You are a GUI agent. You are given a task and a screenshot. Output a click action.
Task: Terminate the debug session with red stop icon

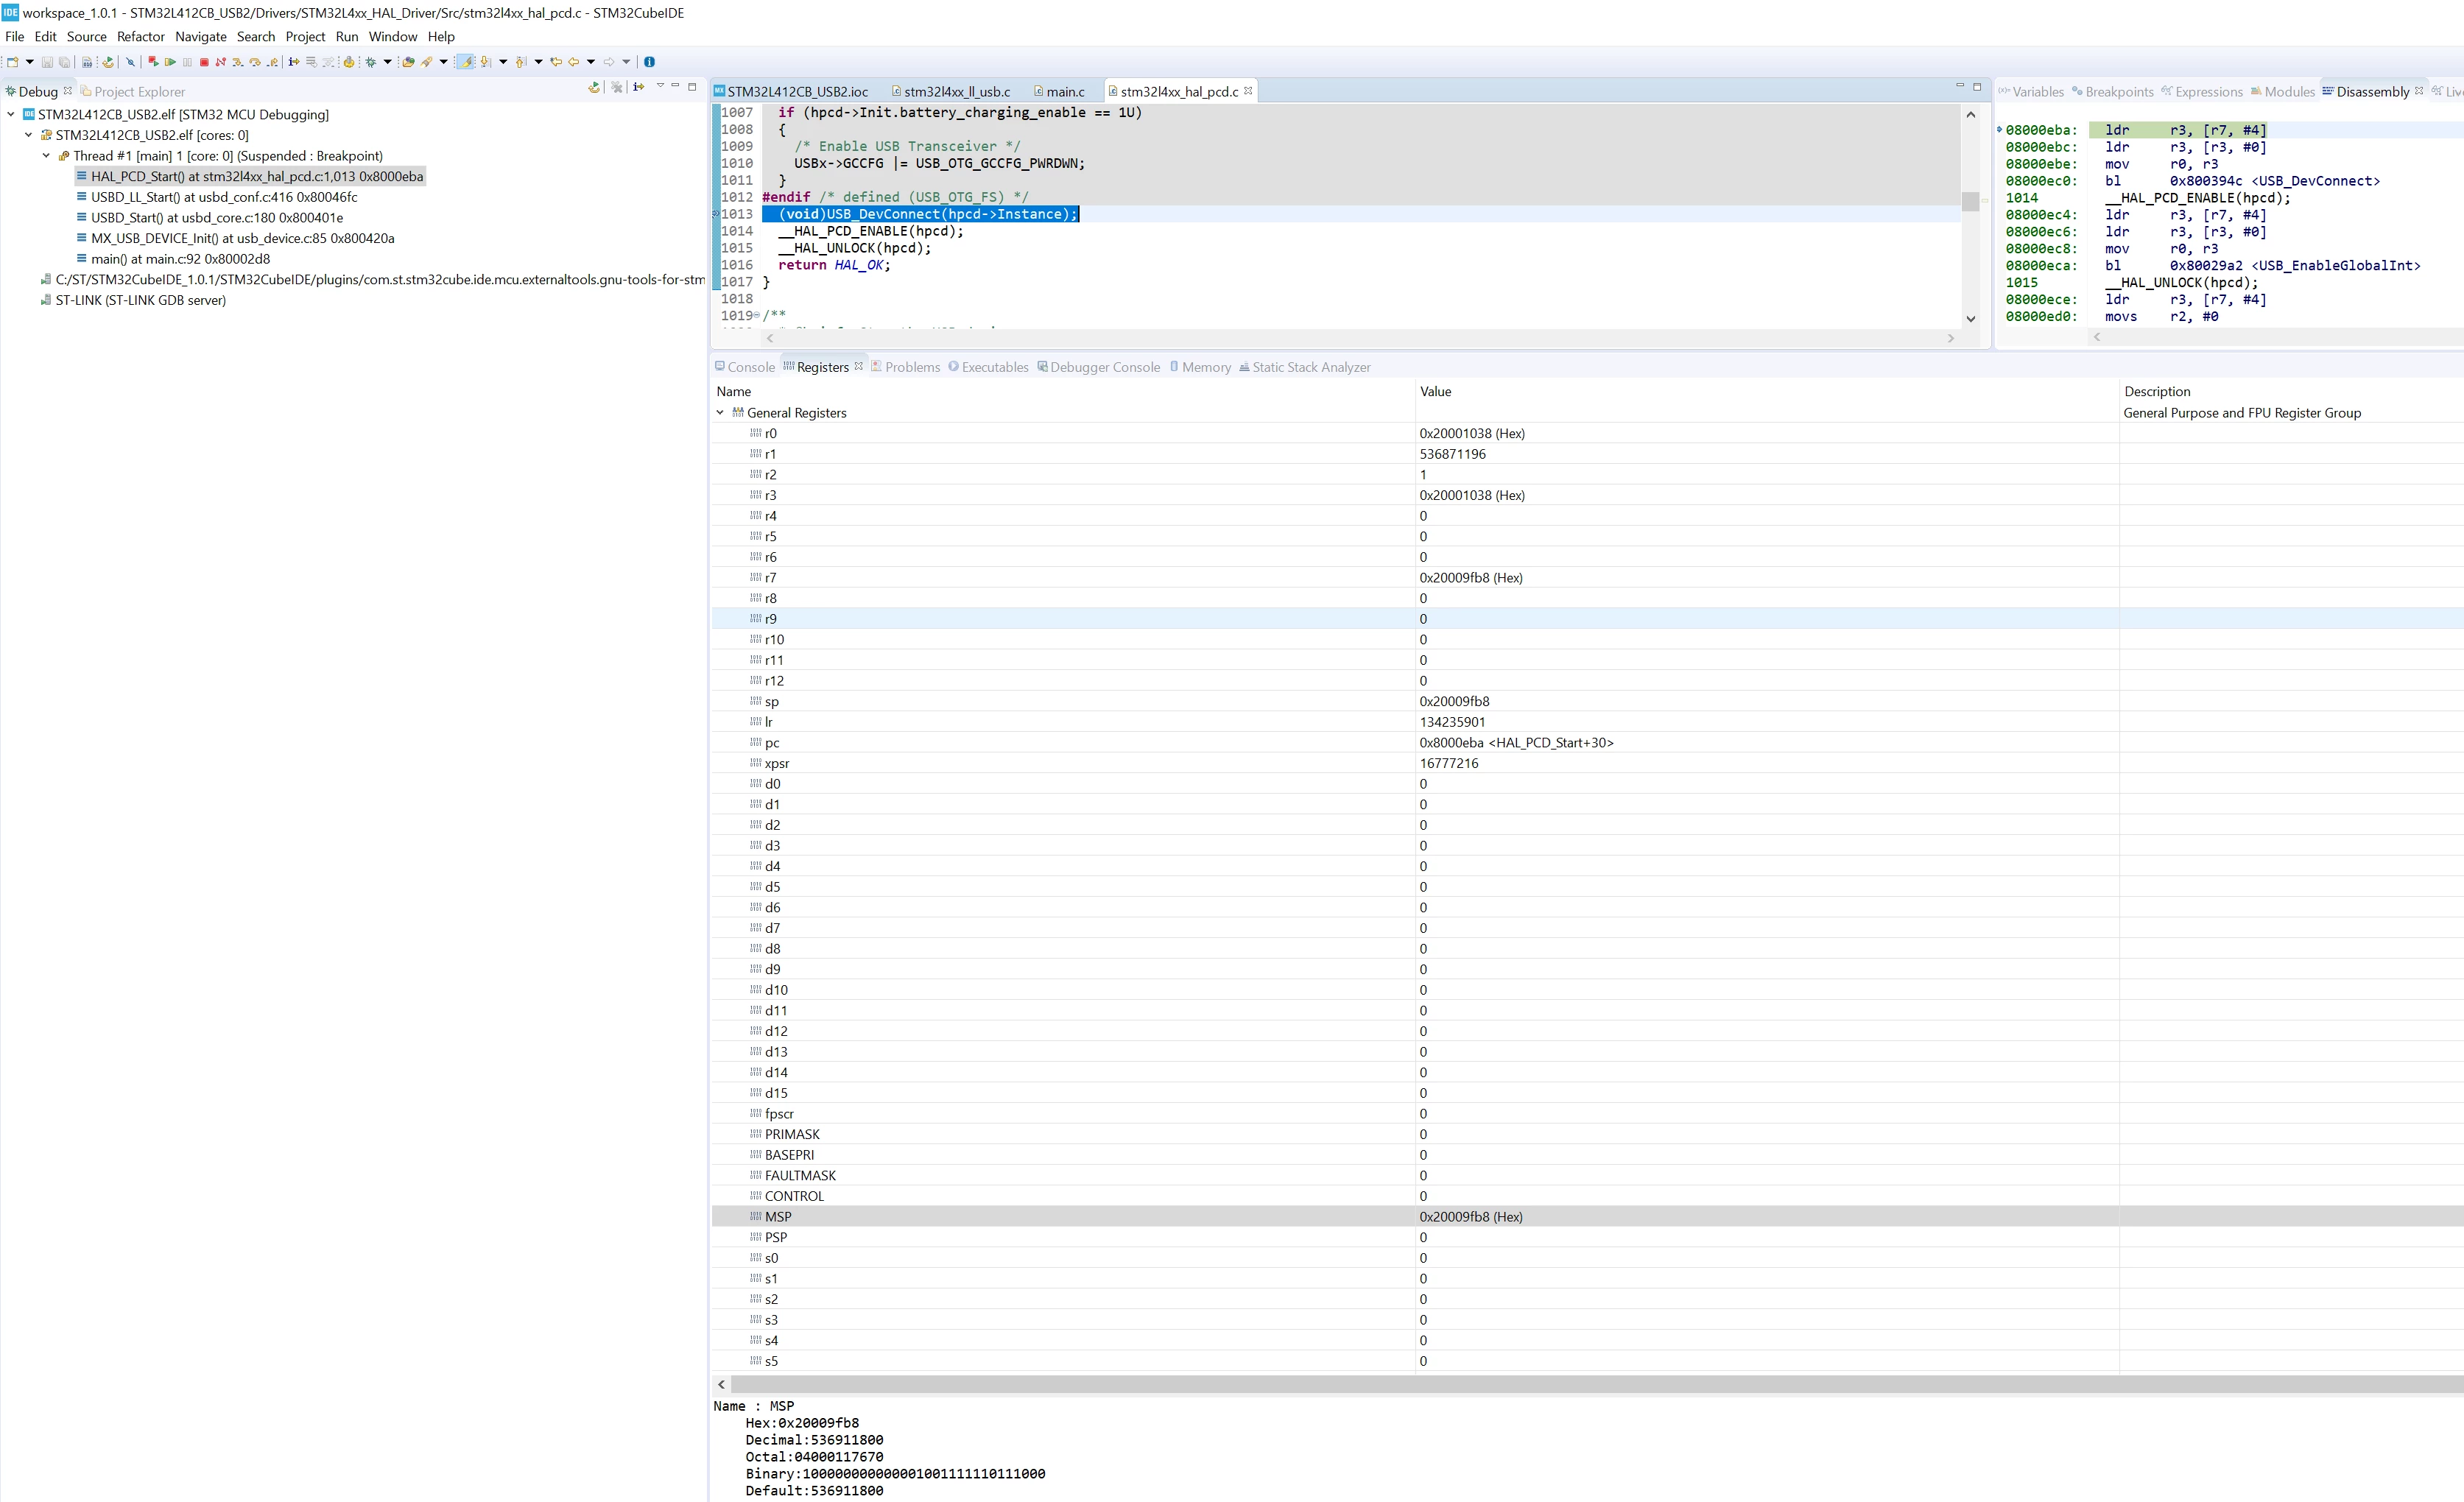204,62
